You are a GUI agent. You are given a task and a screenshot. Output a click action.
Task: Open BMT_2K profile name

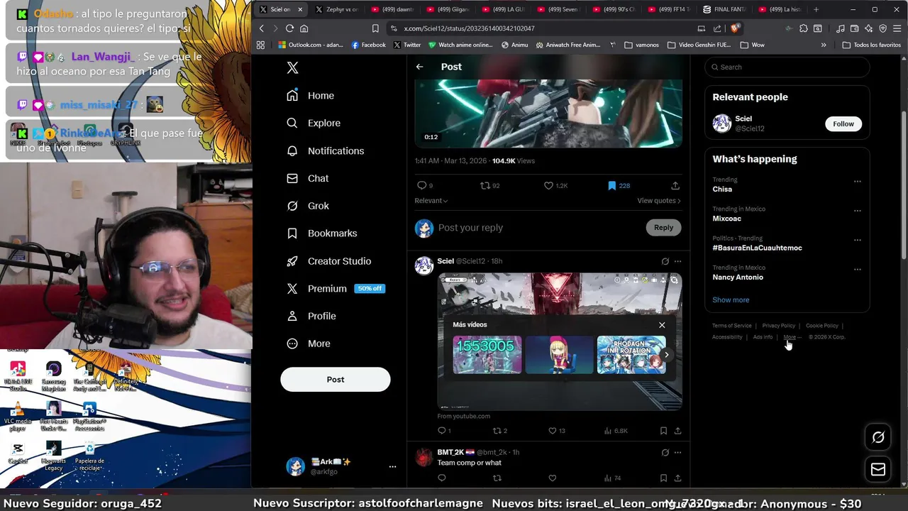coord(450,452)
